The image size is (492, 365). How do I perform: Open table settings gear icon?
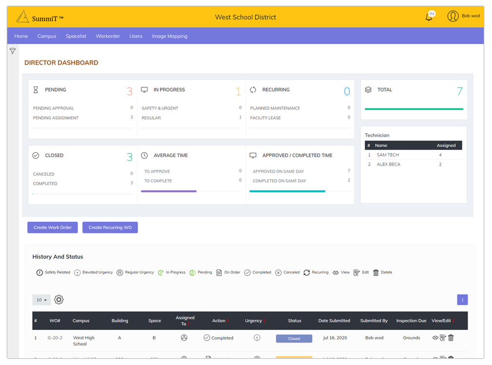(59, 300)
